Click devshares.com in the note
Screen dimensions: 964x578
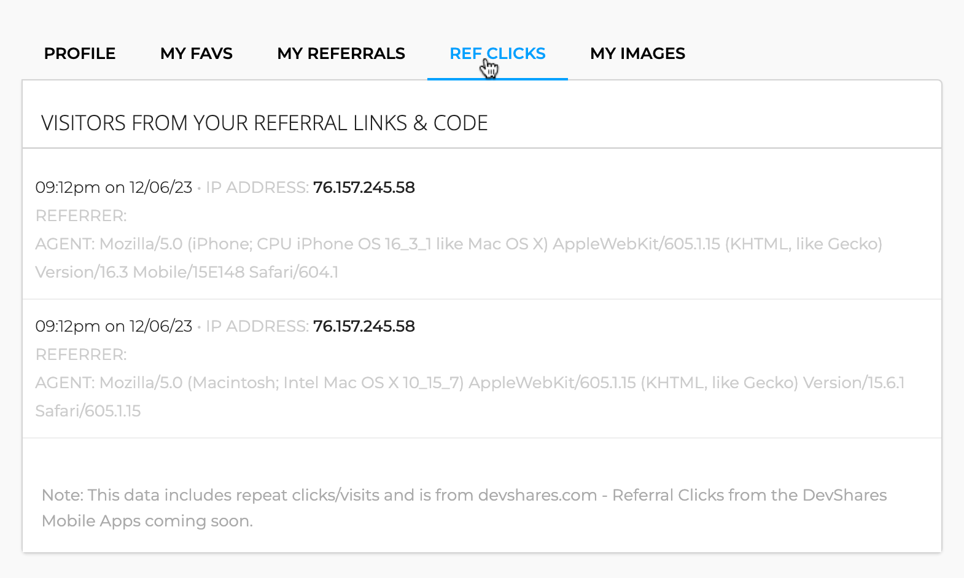coord(537,495)
